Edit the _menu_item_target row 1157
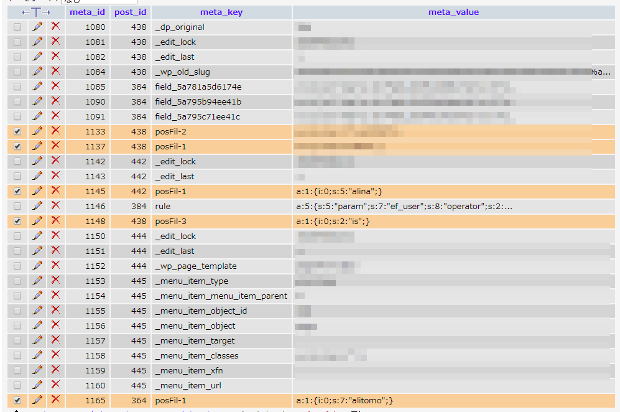Viewport: 620px width, 412px height. pyautogui.click(x=37, y=340)
